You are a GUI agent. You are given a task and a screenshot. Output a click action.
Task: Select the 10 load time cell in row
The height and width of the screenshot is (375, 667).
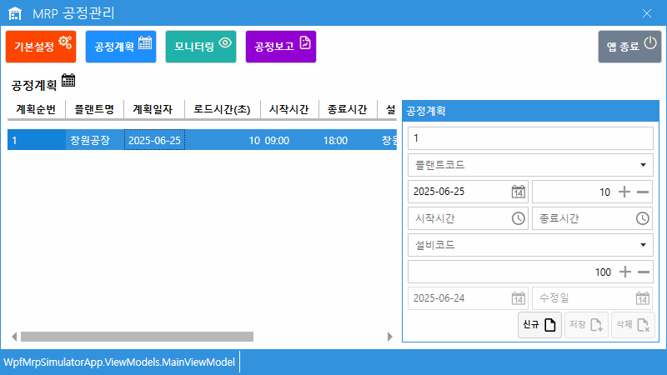click(223, 140)
